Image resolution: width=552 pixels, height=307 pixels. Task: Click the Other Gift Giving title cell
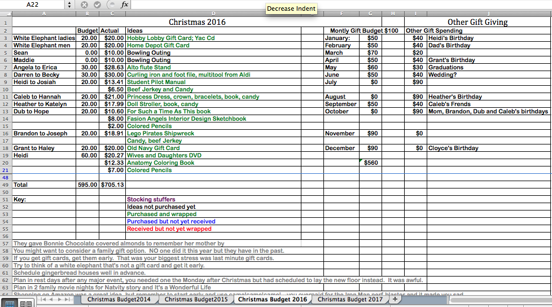[477, 22]
